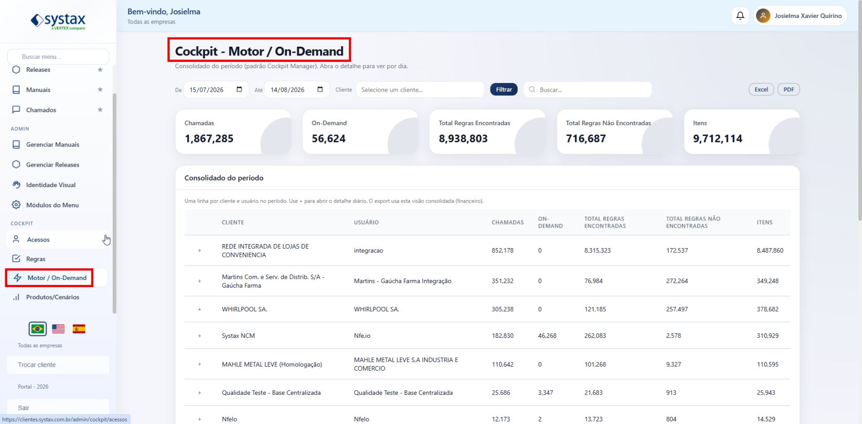
Task: Expand the REDE INTEGRADA DE LOJAS row
Action: tap(200, 251)
